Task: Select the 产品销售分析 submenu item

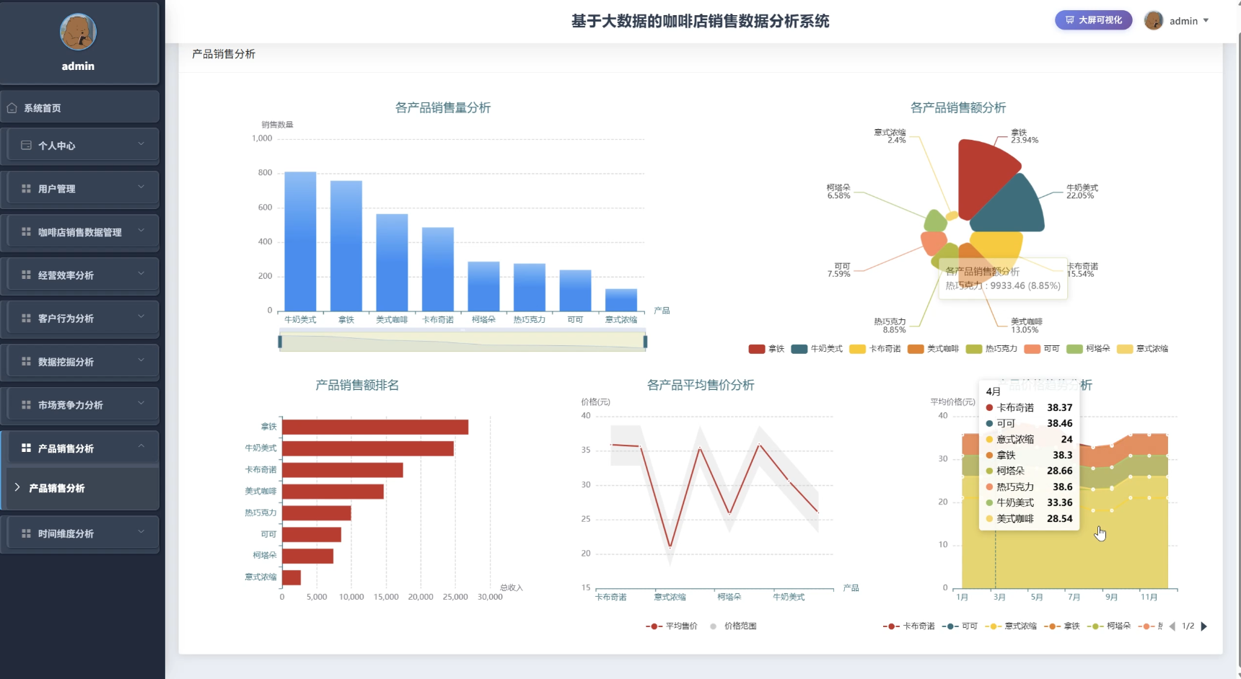Action: coord(81,488)
